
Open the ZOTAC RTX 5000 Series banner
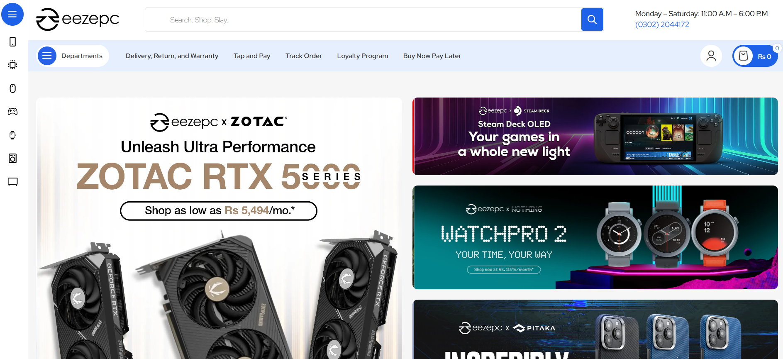(x=219, y=228)
